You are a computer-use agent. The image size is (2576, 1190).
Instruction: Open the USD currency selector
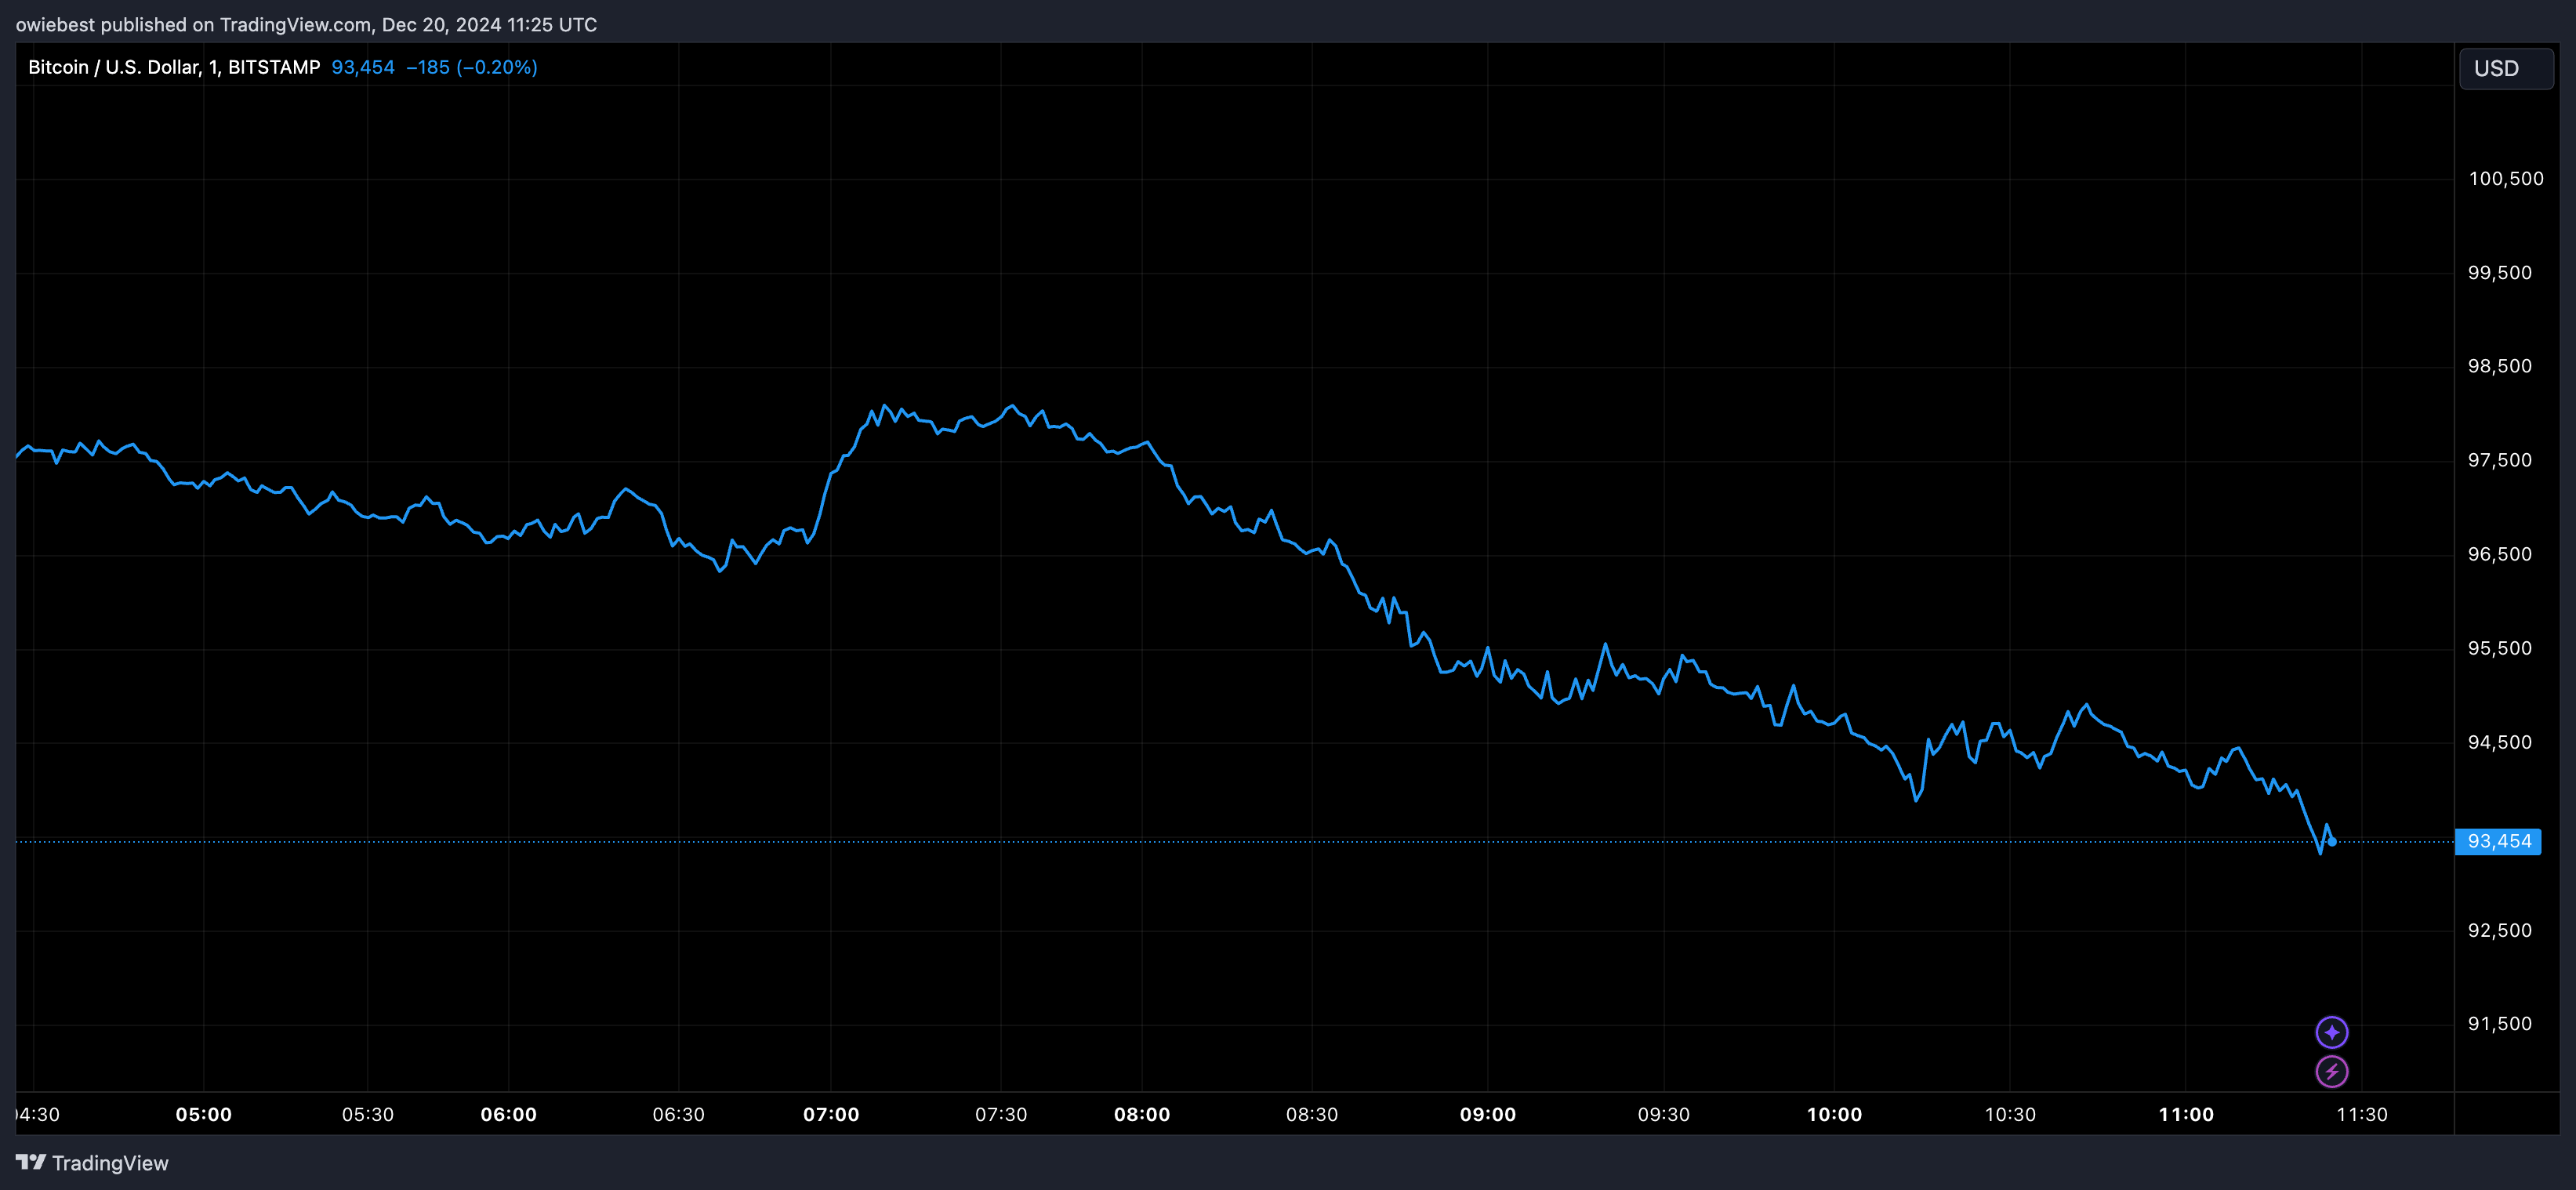click(x=2505, y=68)
